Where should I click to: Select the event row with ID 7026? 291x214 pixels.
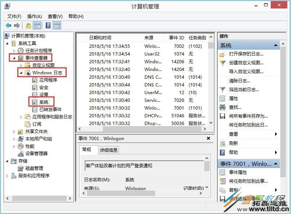142,100
